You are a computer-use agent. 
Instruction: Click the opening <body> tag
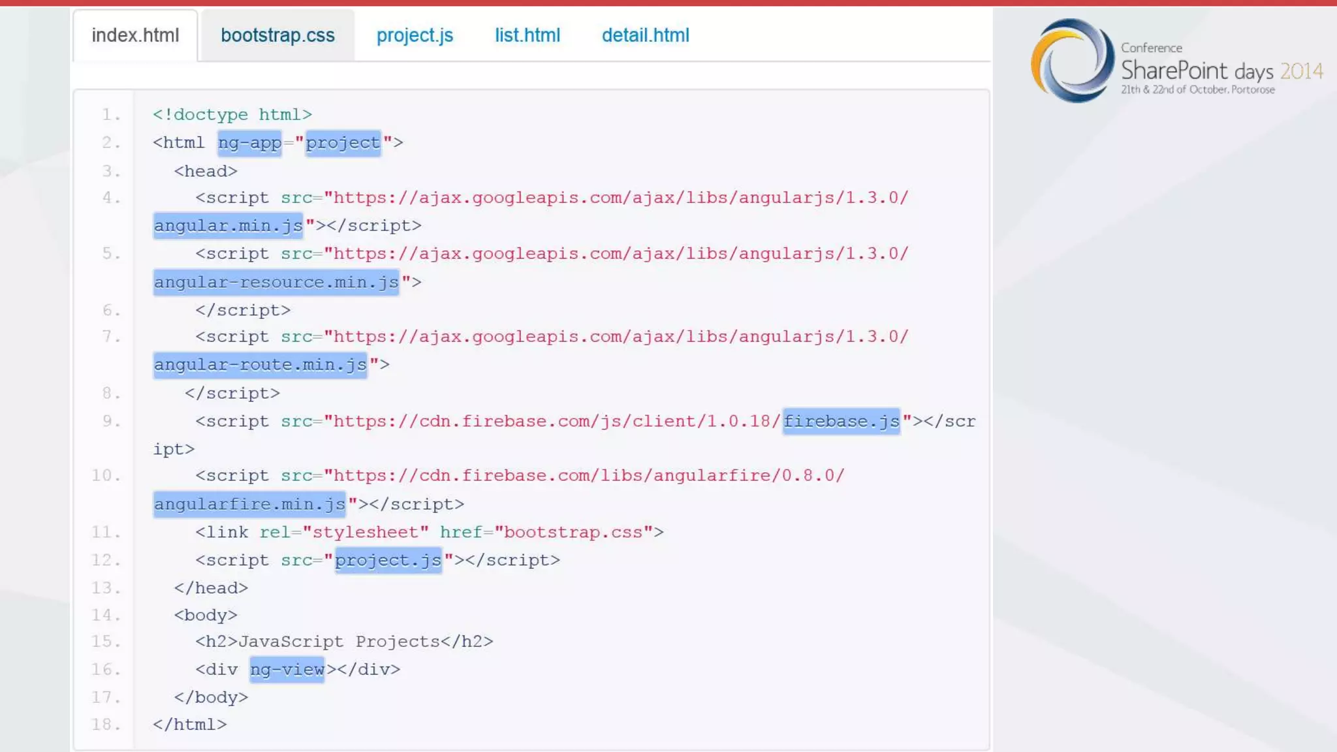[206, 616]
